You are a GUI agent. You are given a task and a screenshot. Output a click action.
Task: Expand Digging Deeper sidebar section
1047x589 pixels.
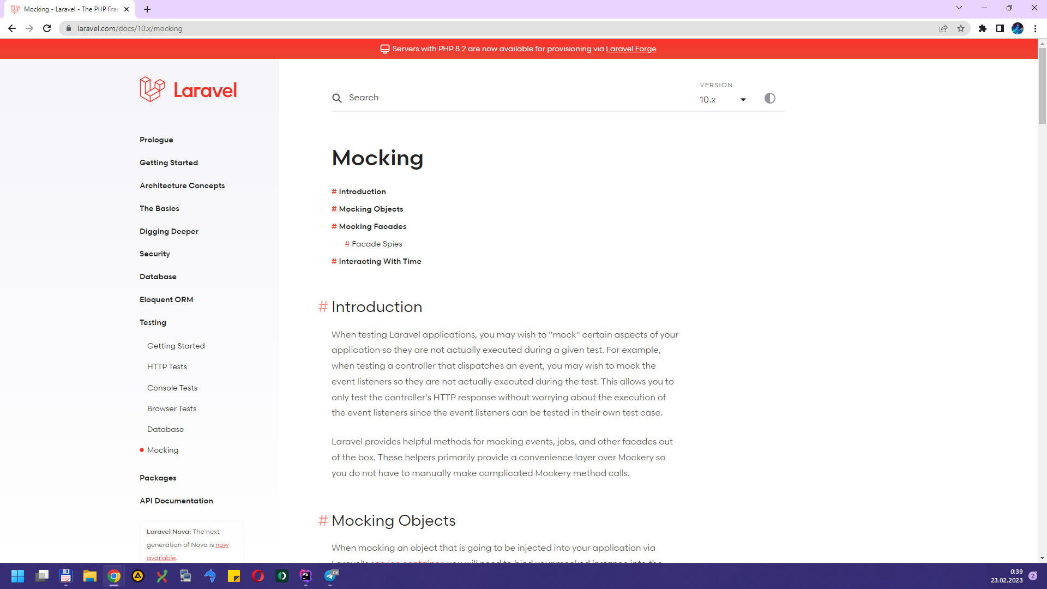tap(169, 231)
